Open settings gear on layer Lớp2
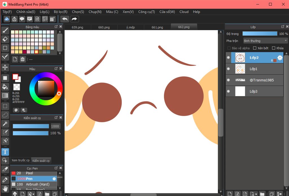This screenshot has width=289, height=196. coord(280,58)
